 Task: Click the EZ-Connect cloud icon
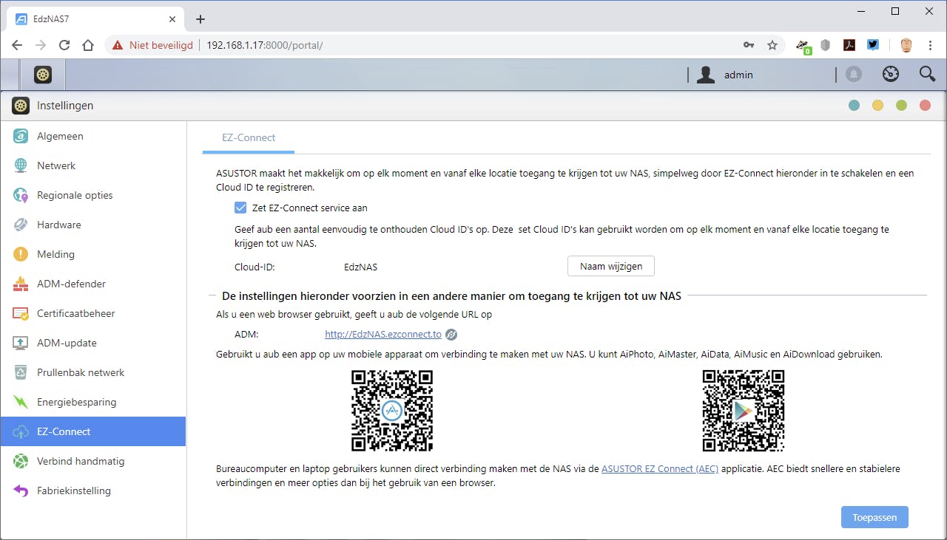click(21, 431)
